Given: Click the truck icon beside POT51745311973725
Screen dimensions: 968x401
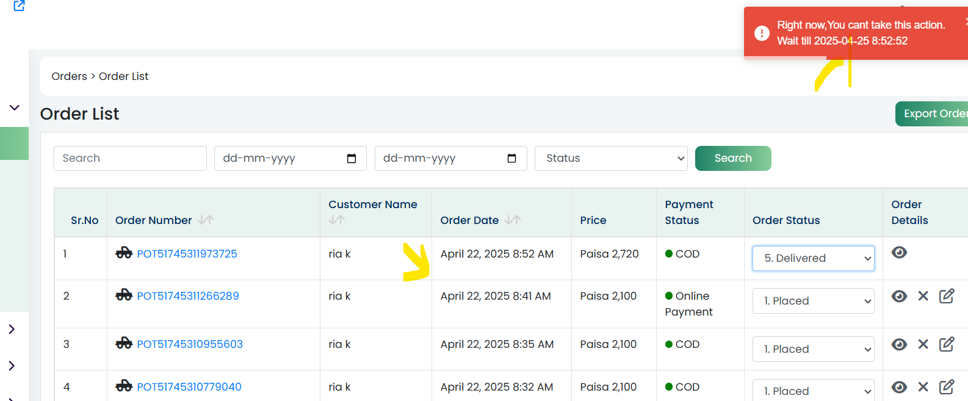Looking at the screenshot, I should [x=124, y=253].
